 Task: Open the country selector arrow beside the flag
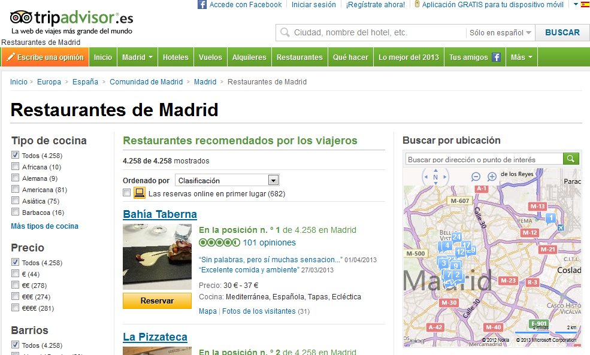(x=576, y=5)
